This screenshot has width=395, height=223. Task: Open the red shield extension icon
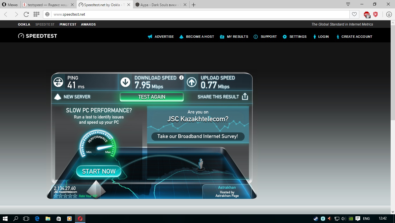pos(376,14)
